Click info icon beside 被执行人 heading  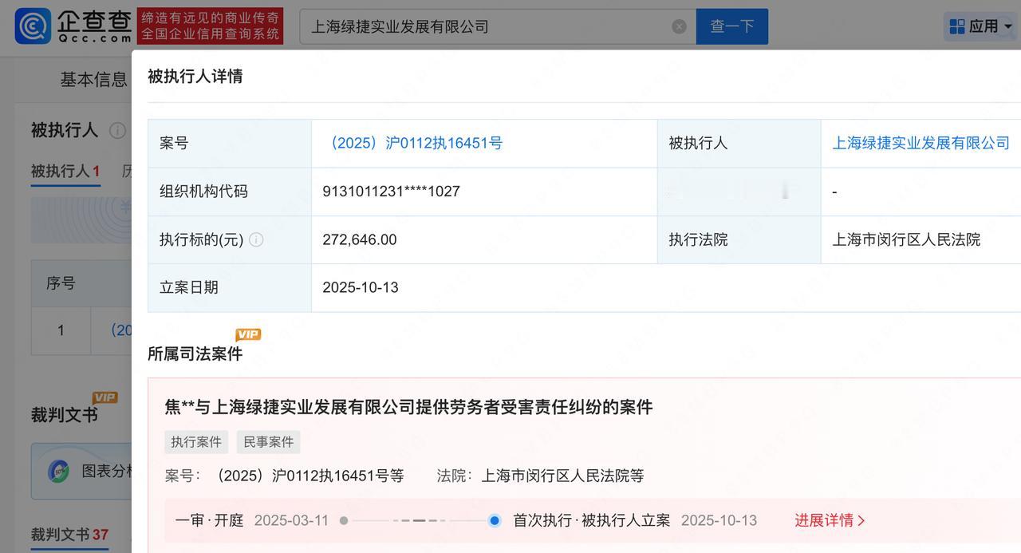click(x=118, y=130)
